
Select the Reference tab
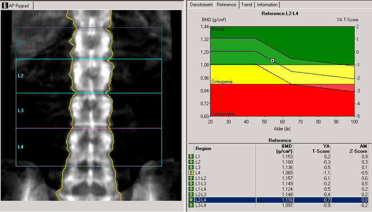(x=226, y=5)
